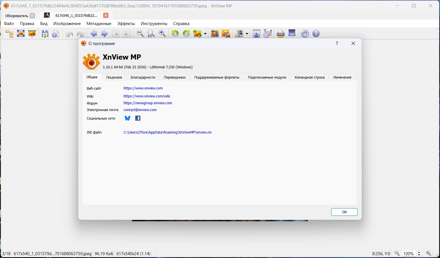This screenshot has width=440, height=258.
Task: Open the https://www.xnview.com/wiki link
Action: 147,96
